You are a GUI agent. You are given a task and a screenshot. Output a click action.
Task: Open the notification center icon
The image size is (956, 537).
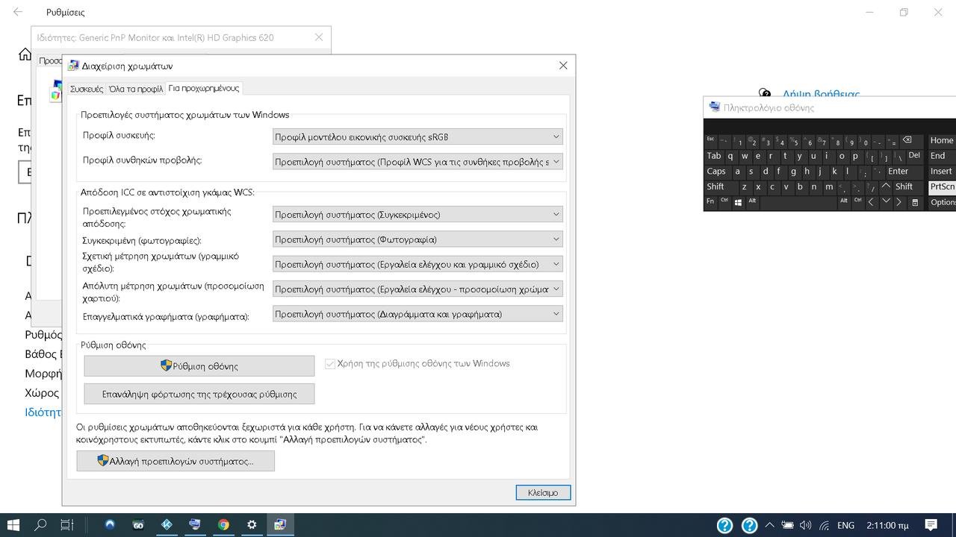931,525
